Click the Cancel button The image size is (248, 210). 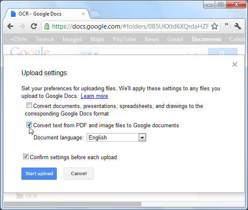(79, 173)
